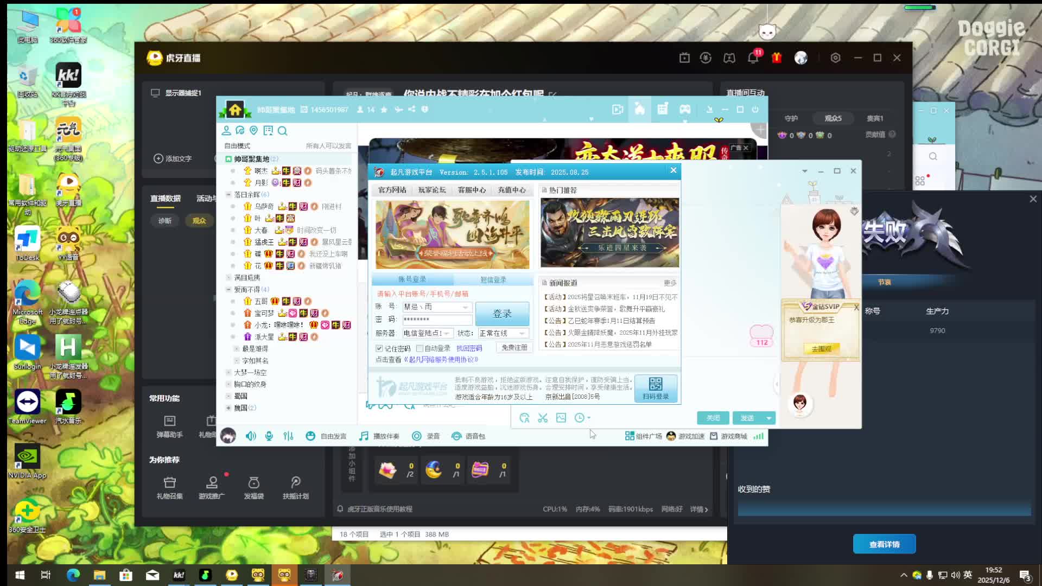Viewport: 1042px width, 586px height.
Task: Click the search icon in YY channel panel
Action: coord(282,131)
